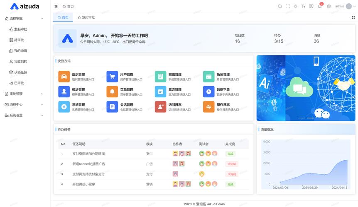Click the footer aizuda.com text
Image resolution: width=358 pixels, height=207 pixels.
216,204
